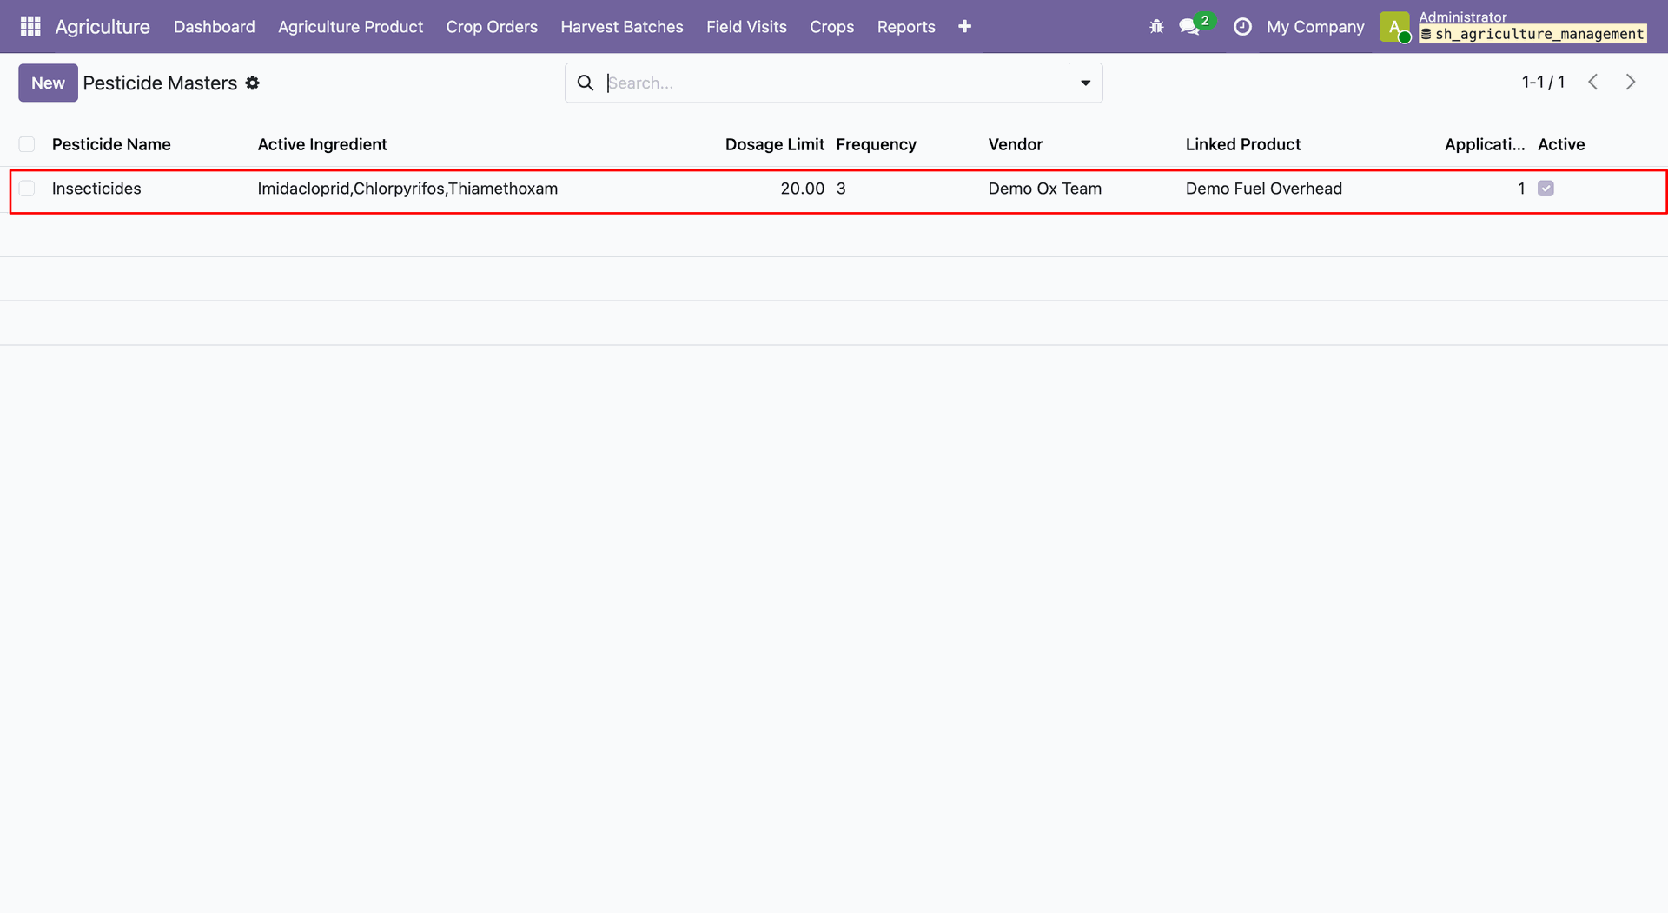Sort by Vendor column header
Viewport: 1668px width, 913px height.
pos(1015,144)
